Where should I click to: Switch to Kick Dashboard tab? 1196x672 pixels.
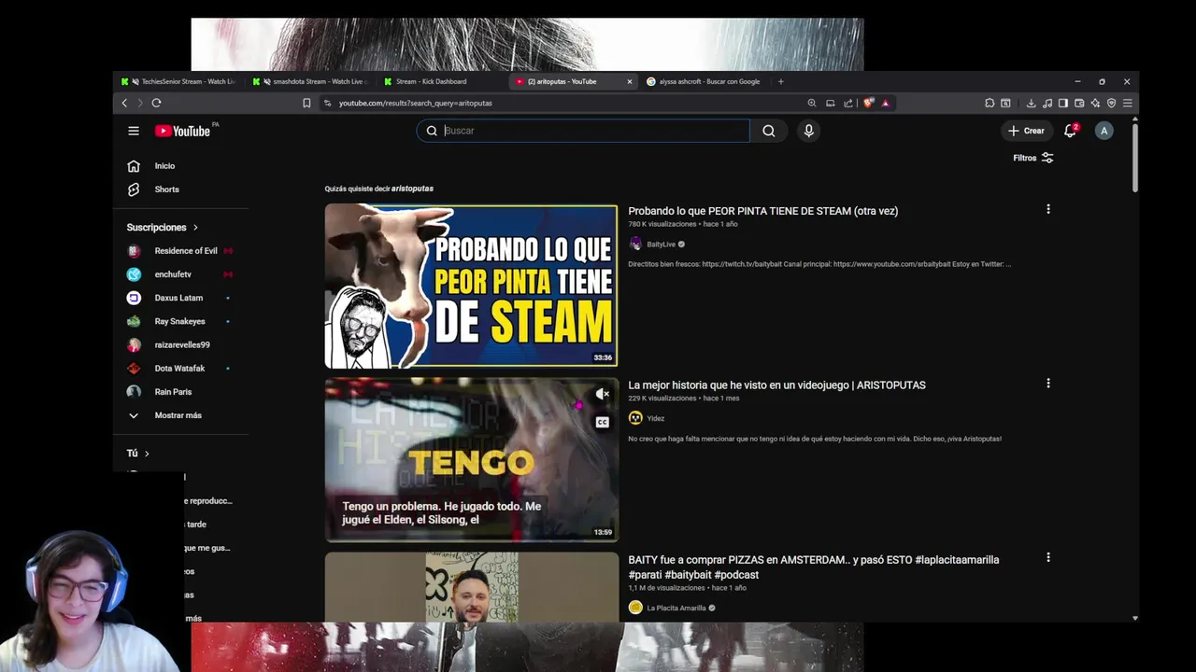coord(443,81)
